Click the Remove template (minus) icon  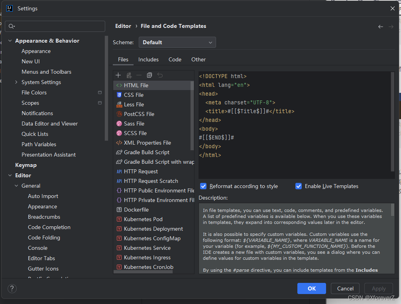point(139,75)
